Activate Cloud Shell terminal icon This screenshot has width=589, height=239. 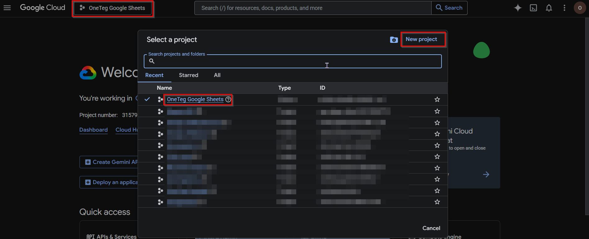tap(533, 8)
